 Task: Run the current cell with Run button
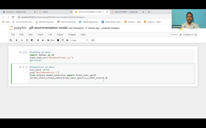(x=51, y=40)
